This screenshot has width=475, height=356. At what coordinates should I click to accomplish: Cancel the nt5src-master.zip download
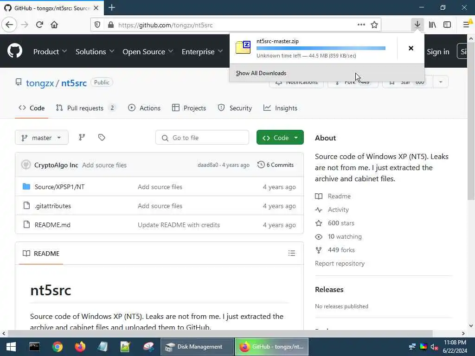411,48
